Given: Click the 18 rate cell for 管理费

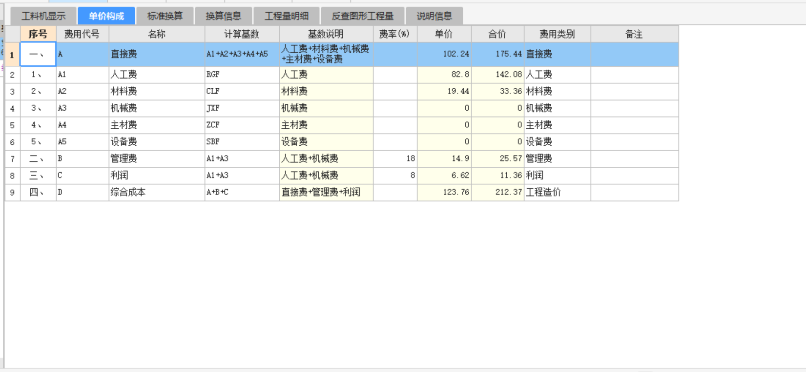Looking at the screenshot, I should click(x=395, y=159).
